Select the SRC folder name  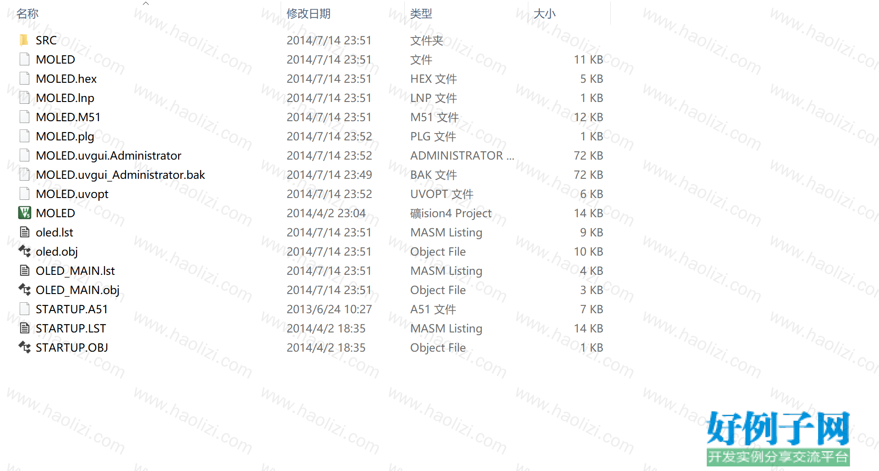tap(46, 40)
